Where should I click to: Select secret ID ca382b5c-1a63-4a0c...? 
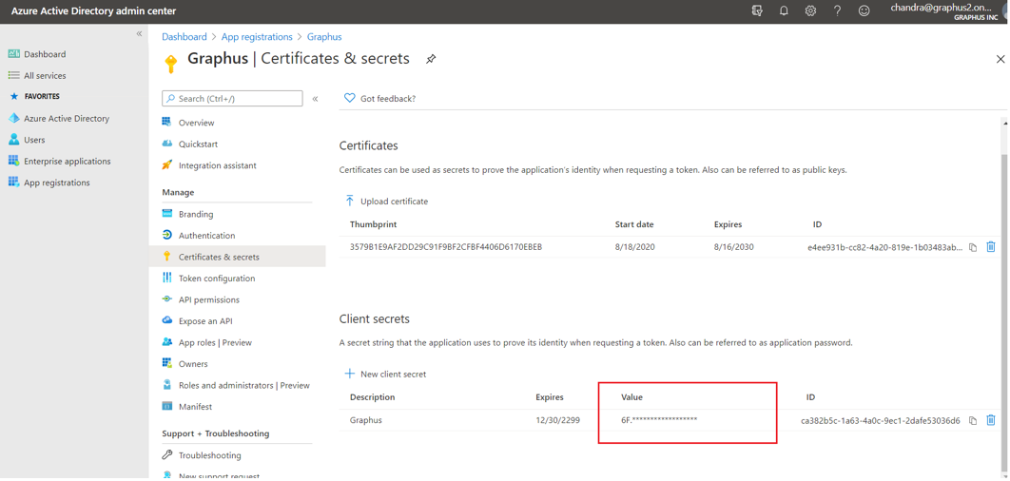pyautogui.click(x=881, y=420)
